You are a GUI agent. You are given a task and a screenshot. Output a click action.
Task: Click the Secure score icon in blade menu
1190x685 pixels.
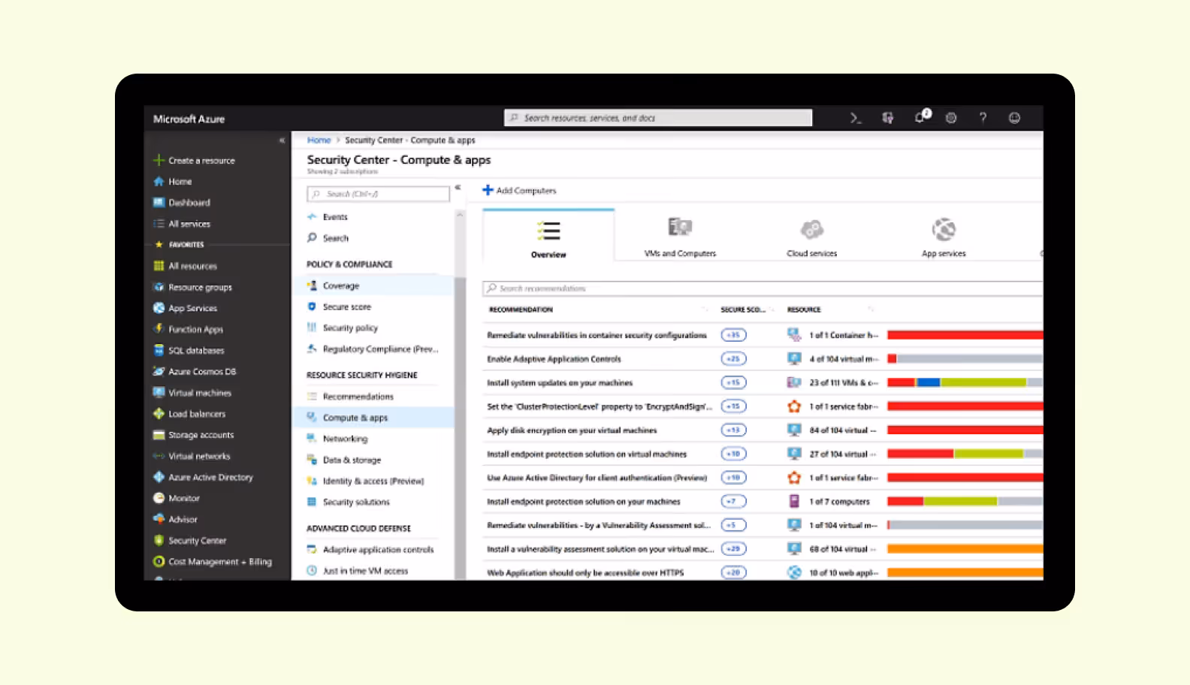click(x=312, y=306)
